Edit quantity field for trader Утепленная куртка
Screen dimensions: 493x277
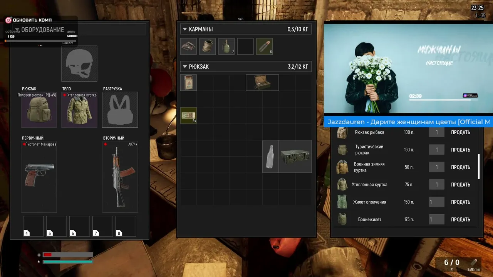tap(436, 185)
